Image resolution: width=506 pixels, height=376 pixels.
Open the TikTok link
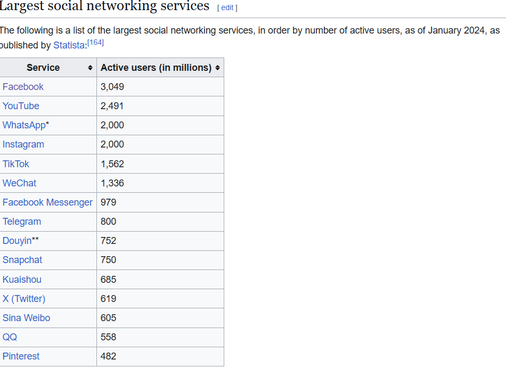point(16,164)
